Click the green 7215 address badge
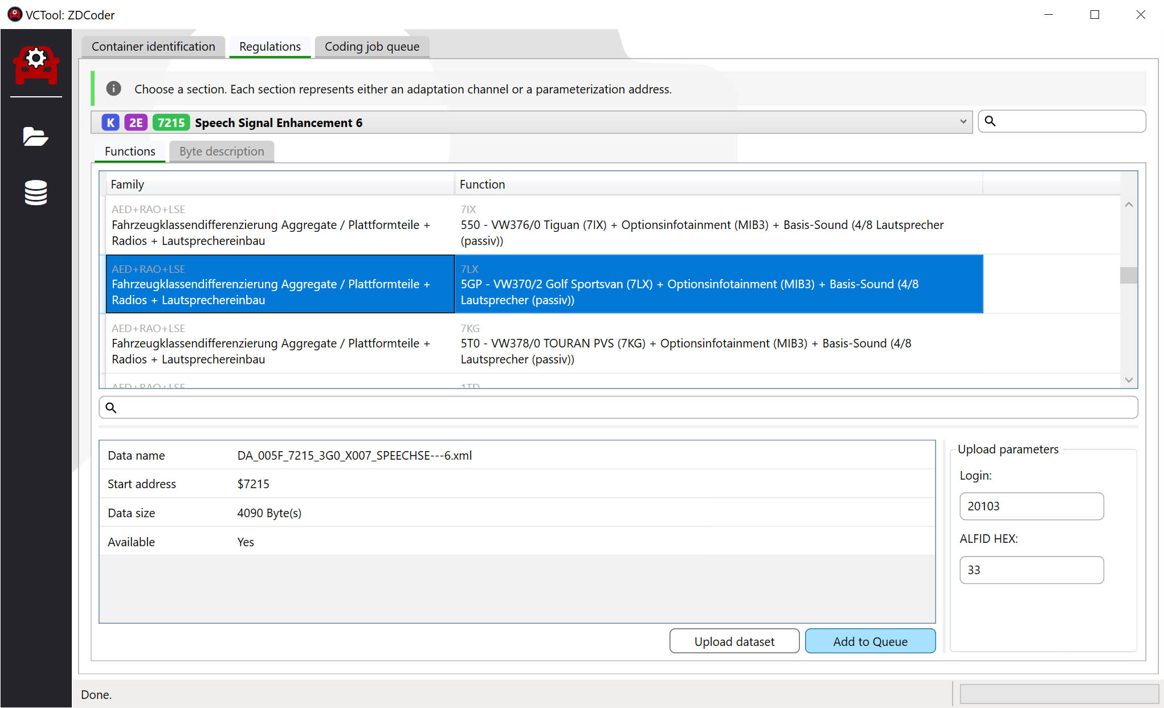Image resolution: width=1164 pixels, height=708 pixels. click(x=171, y=122)
